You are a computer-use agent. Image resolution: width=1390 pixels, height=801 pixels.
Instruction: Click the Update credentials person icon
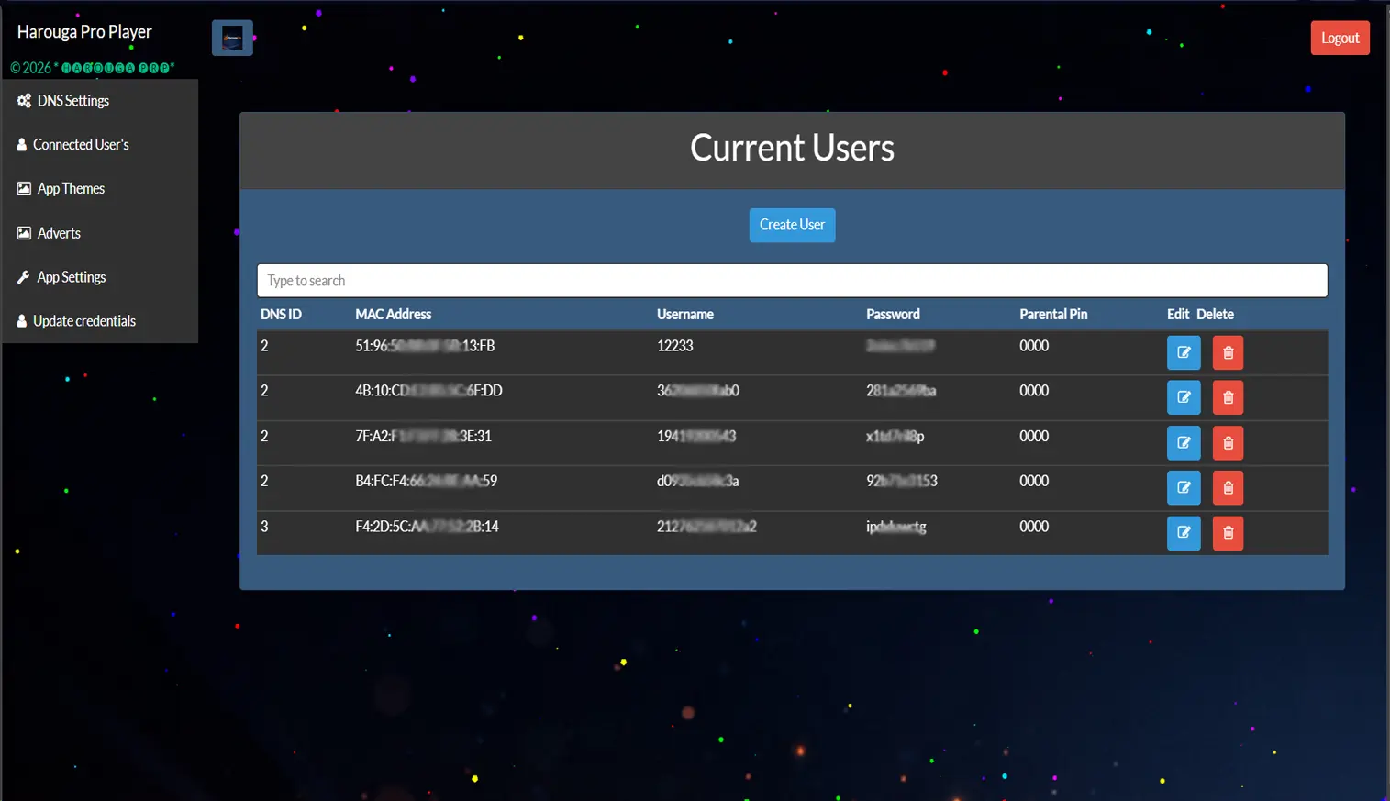click(22, 321)
